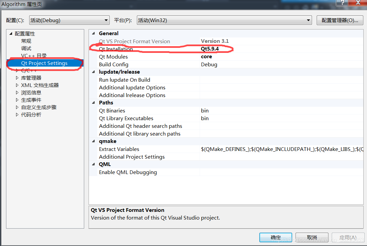Screen dimensions: 367x246
Task: Collapse the Paths property group
Action: (94, 103)
